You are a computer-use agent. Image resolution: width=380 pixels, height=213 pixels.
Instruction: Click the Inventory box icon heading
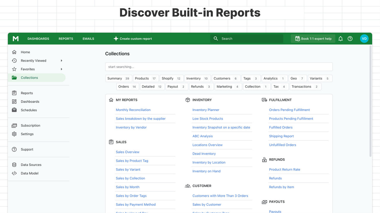click(187, 100)
